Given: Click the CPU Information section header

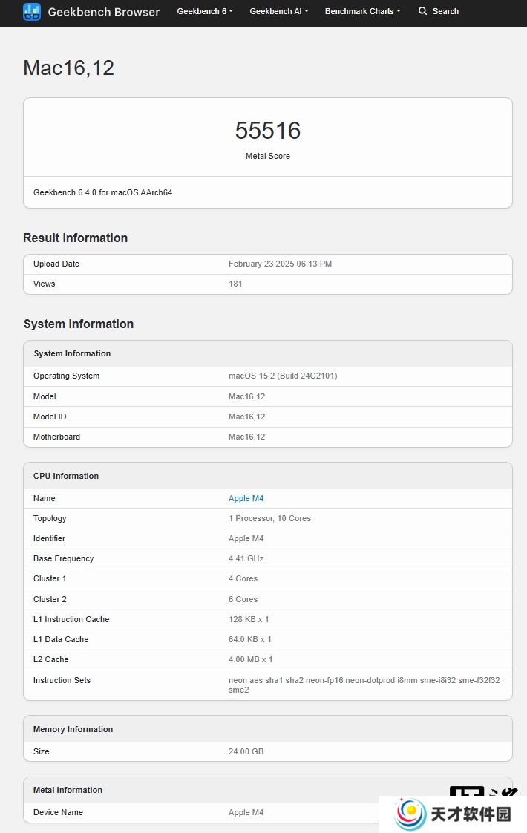Looking at the screenshot, I should click(x=66, y=476).
